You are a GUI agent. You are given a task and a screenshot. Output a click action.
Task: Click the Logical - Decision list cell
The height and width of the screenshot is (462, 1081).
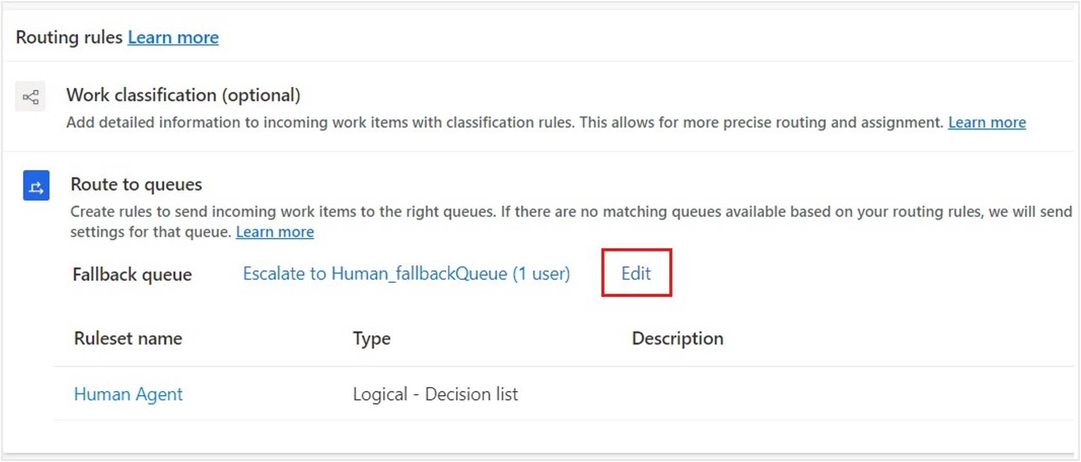tap(435, 394)
